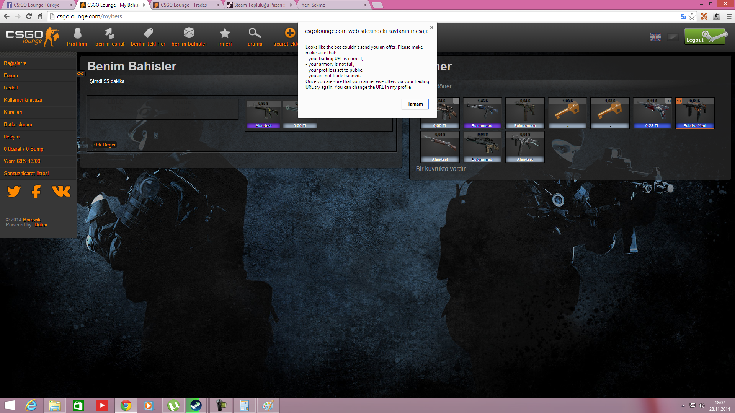Click the Tamam button in the dialog

[415, 104]
